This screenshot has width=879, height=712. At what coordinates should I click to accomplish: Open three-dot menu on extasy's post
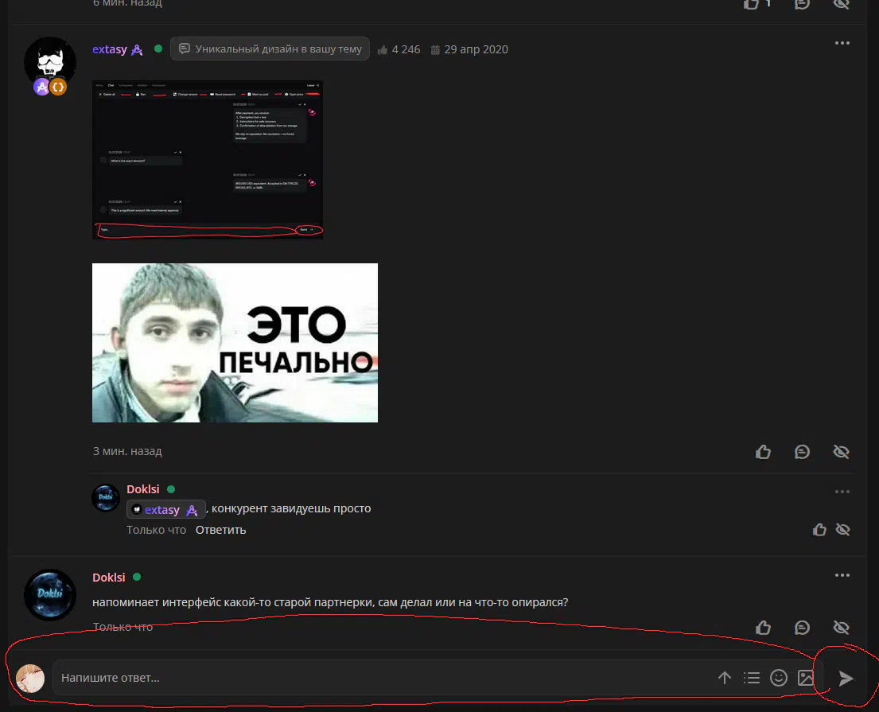tap(842, 43)
